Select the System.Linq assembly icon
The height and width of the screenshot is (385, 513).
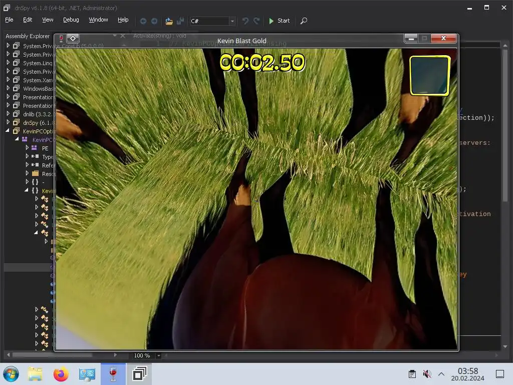(16, 63)
